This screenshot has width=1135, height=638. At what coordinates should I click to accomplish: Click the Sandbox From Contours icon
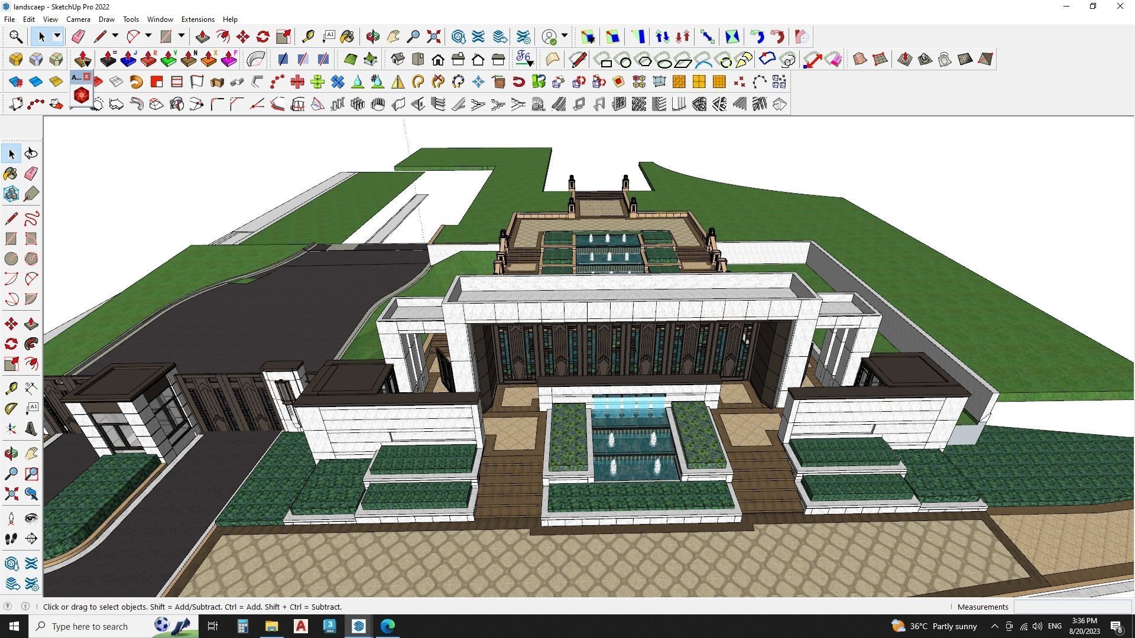click(x=860, y=59)
